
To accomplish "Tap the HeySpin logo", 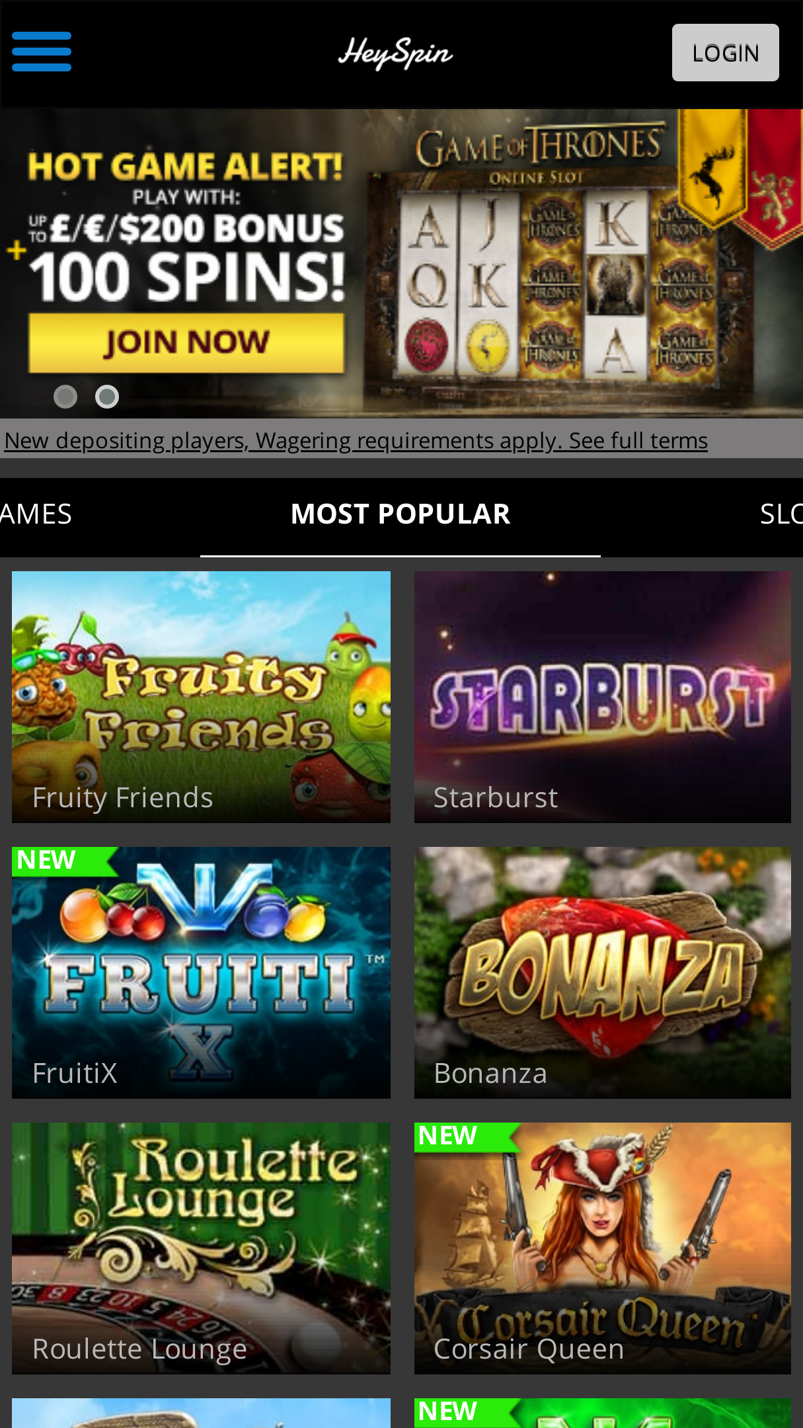I will click(x=395, y=53).
